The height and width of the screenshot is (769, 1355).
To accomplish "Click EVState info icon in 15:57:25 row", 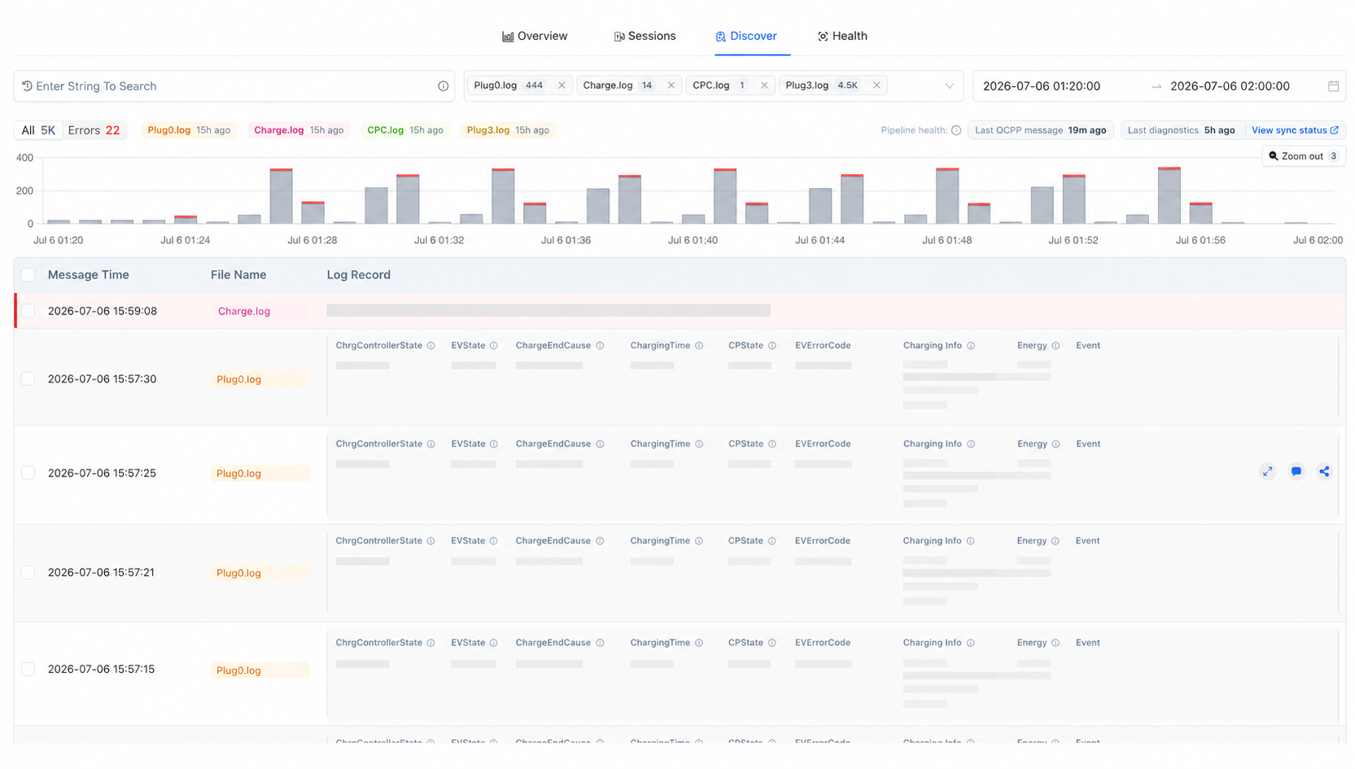I will pyautogui.click(x=494, y=444).
